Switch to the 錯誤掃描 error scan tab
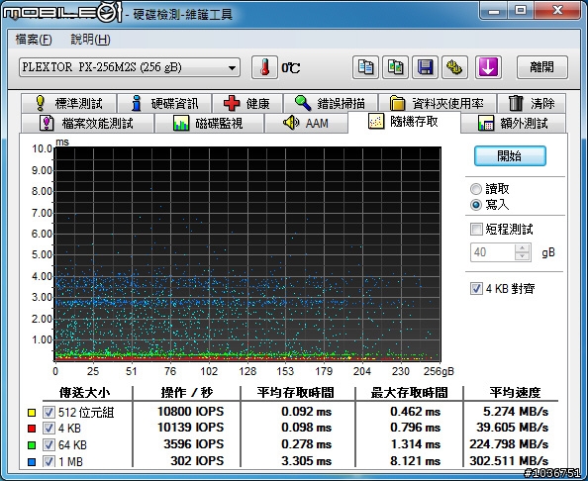The image size is (588, 481). (x=331, y=103)
